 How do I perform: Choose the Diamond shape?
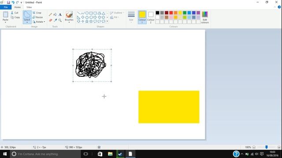coord(83,18)
